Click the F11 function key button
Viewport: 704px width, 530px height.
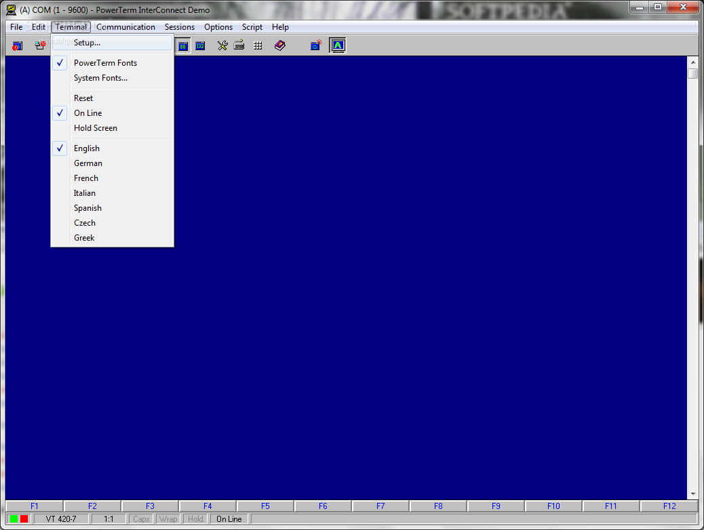(x=611, y=506)
